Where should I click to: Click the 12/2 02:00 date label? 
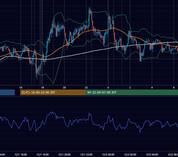click(130, 155)
